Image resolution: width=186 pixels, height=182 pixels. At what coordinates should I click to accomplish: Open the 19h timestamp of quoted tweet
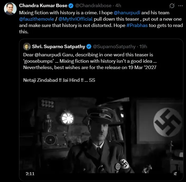[x=143, y=47]
